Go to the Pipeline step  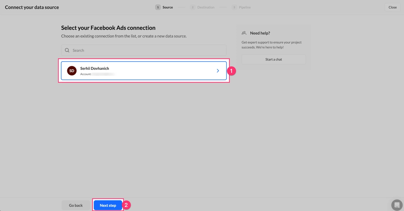245,7
